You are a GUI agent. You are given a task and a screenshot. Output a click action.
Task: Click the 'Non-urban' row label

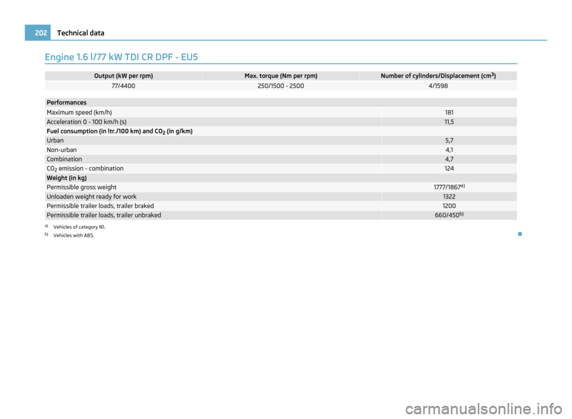point(61,150)
